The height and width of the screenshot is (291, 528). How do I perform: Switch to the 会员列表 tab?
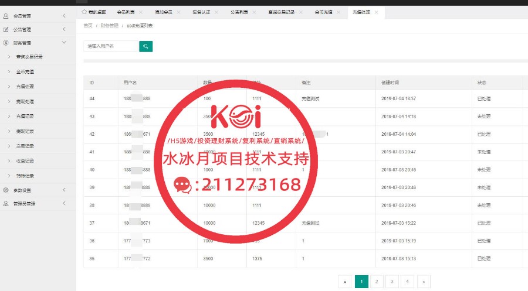126,12
